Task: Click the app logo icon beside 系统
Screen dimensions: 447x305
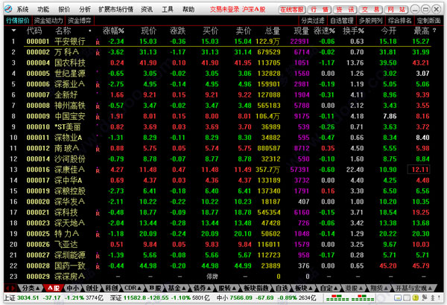Action: 8,9
